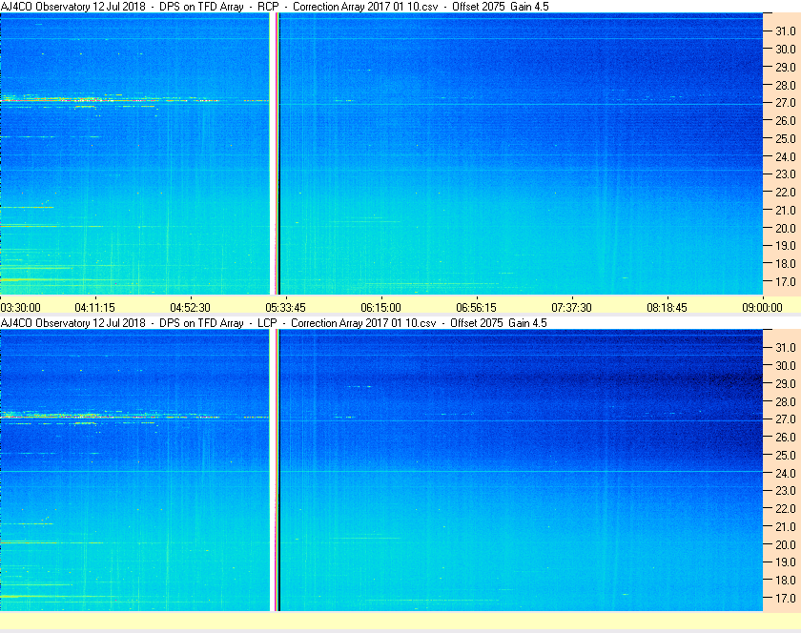Select 26.0 on the LCP frequency axis
The width and height of the screenshot is (801, 633).
point(786,437)
